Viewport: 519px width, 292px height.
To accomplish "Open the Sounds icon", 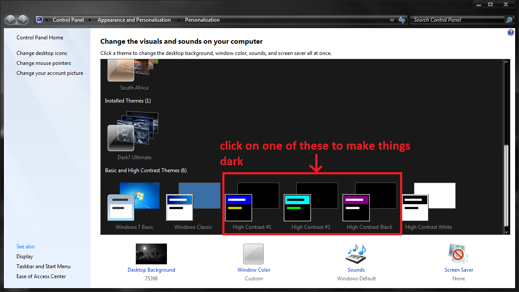I will 356,254.
